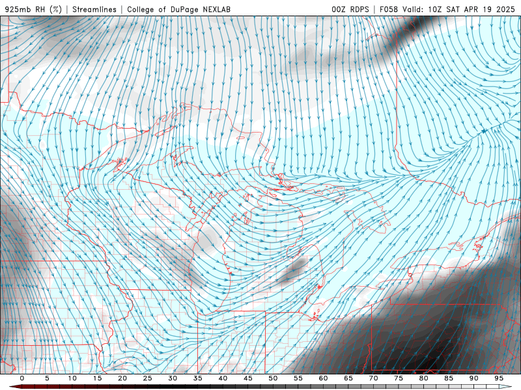Select the "55" percent scale label
This screenshot has height=390, width=521.
point(298,378)
